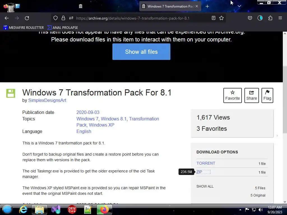This screenshot has height=215, width=287.
Task: Open the blue circular extension icon
Action: pyautogui.click(x=260, y=18)
